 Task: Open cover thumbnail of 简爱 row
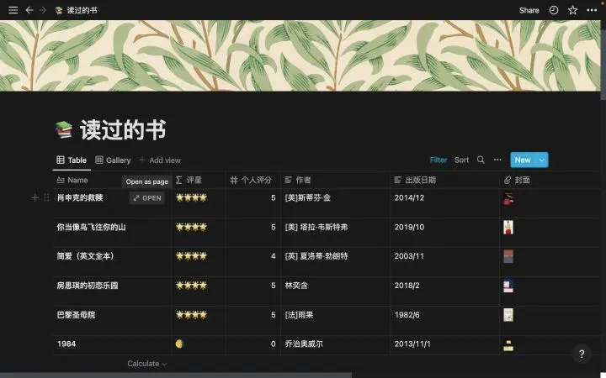coord(508,256)
